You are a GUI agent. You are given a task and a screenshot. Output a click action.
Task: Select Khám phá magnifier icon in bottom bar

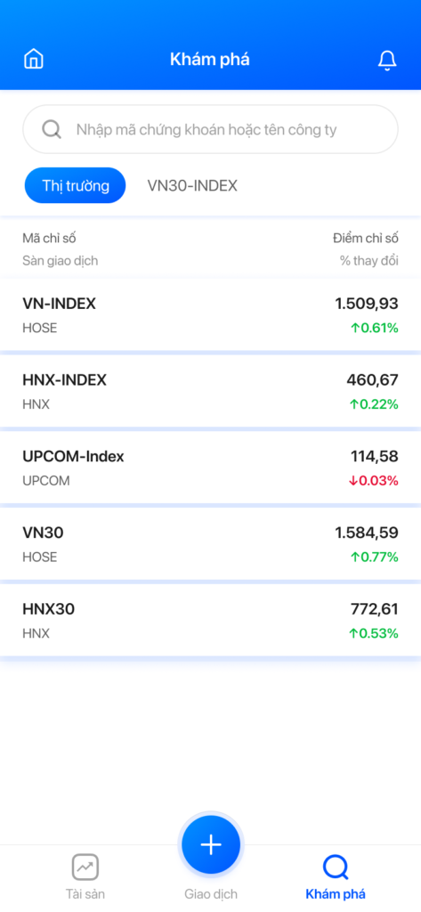pos(336,867)
